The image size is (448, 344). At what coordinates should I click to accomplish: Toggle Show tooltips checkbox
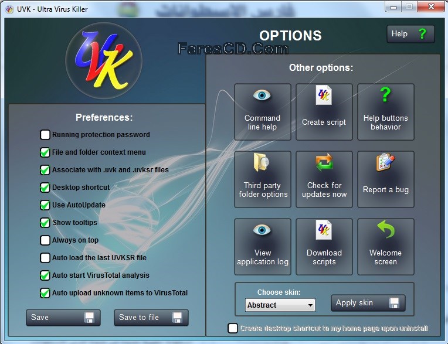click(x=45, y=222)
